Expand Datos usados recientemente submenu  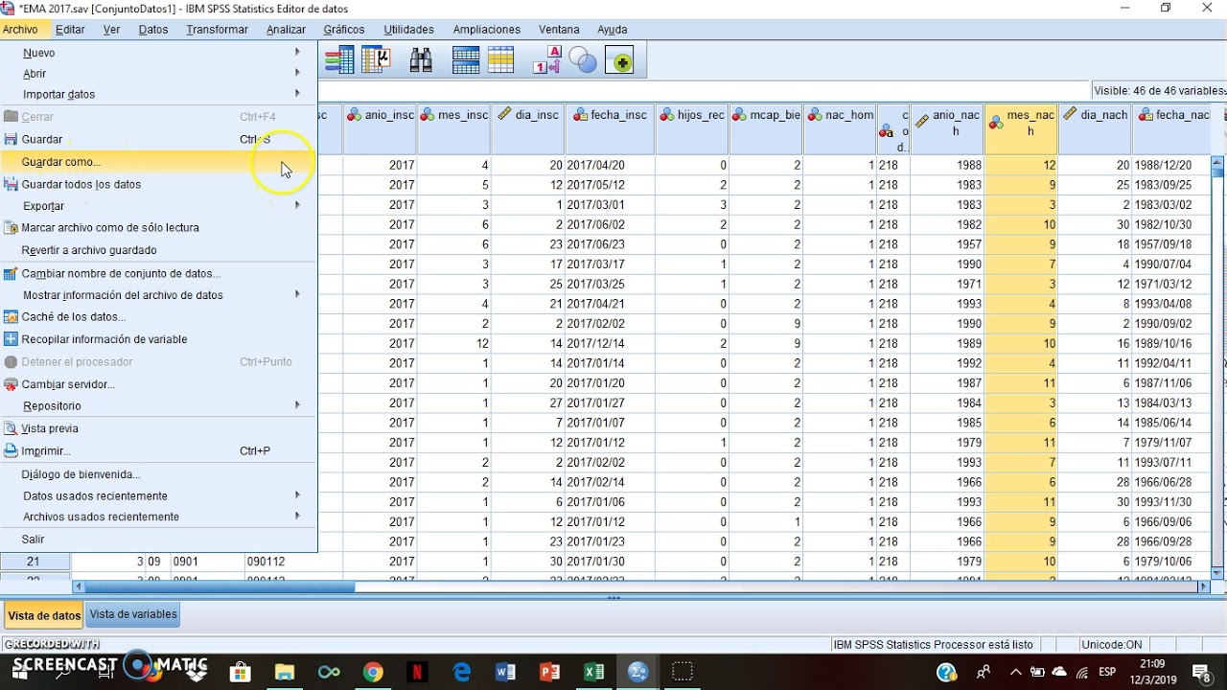159,495
